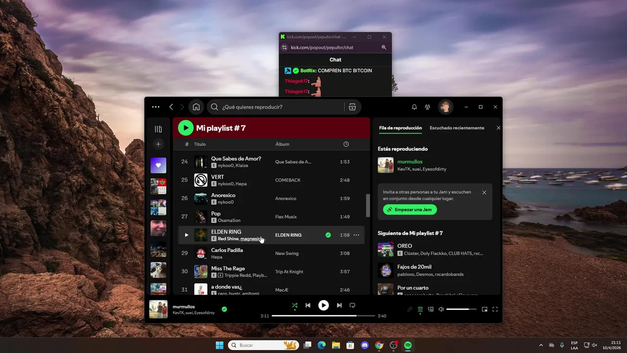The width and height of the screenshot is (627, 353).
Task: Open murmullos album art in player bar
Action: tap(158, 309)
